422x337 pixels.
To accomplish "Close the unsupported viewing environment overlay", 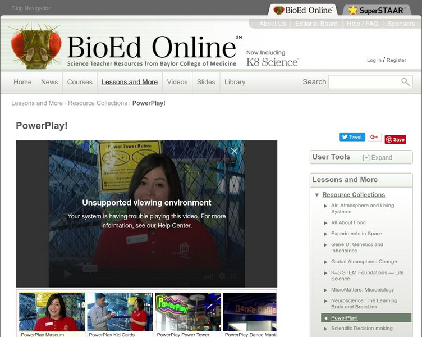I will [x=234, y=151].
